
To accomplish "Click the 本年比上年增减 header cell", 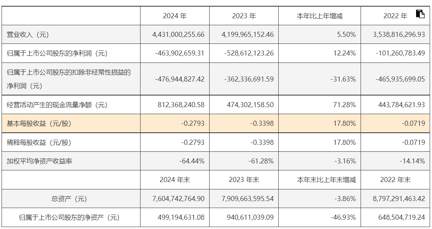I will point(319,16).
